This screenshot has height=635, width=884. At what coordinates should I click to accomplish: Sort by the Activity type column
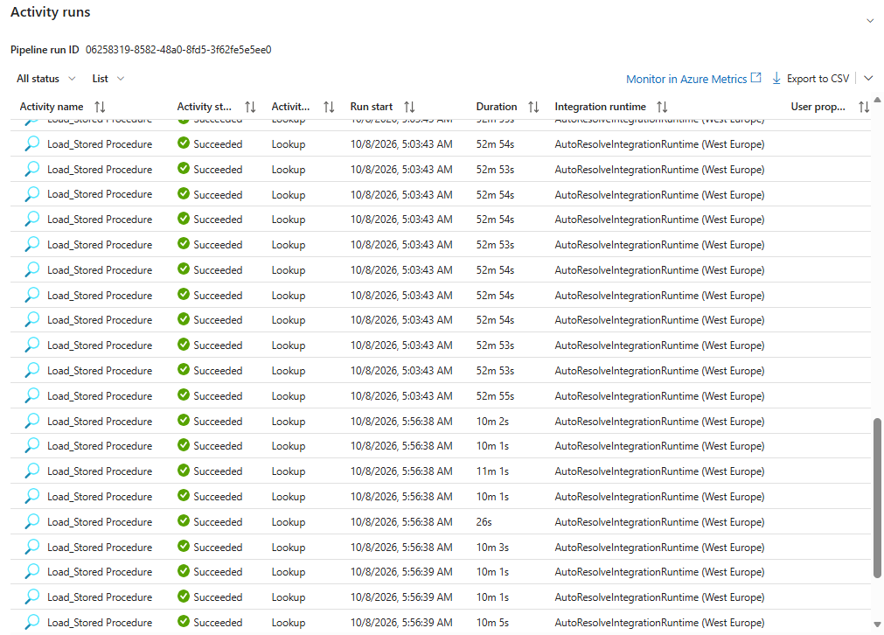click(330, 107)
